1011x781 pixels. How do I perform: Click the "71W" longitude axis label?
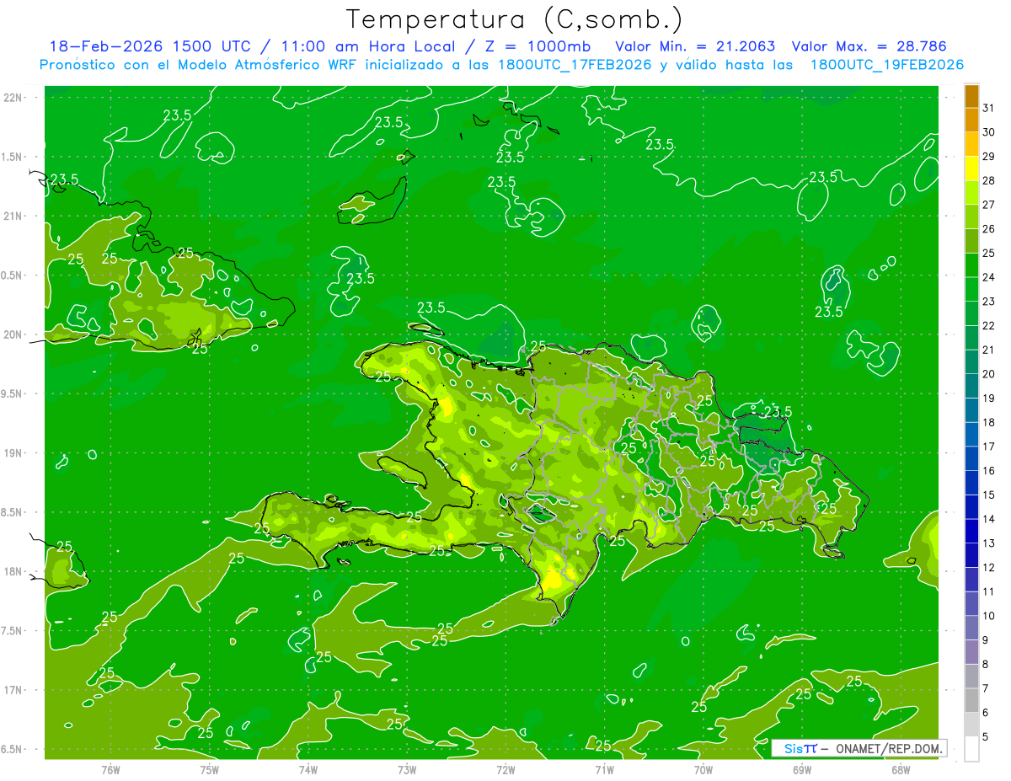tap(604, 769)
